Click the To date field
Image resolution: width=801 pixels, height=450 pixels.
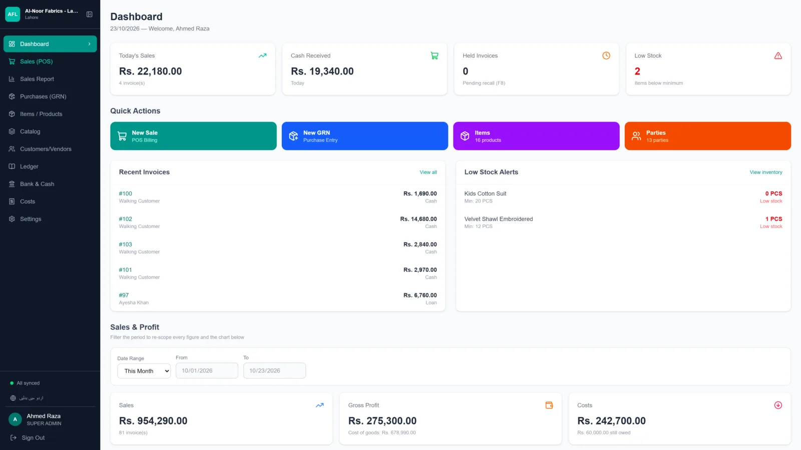click(274, 370)
